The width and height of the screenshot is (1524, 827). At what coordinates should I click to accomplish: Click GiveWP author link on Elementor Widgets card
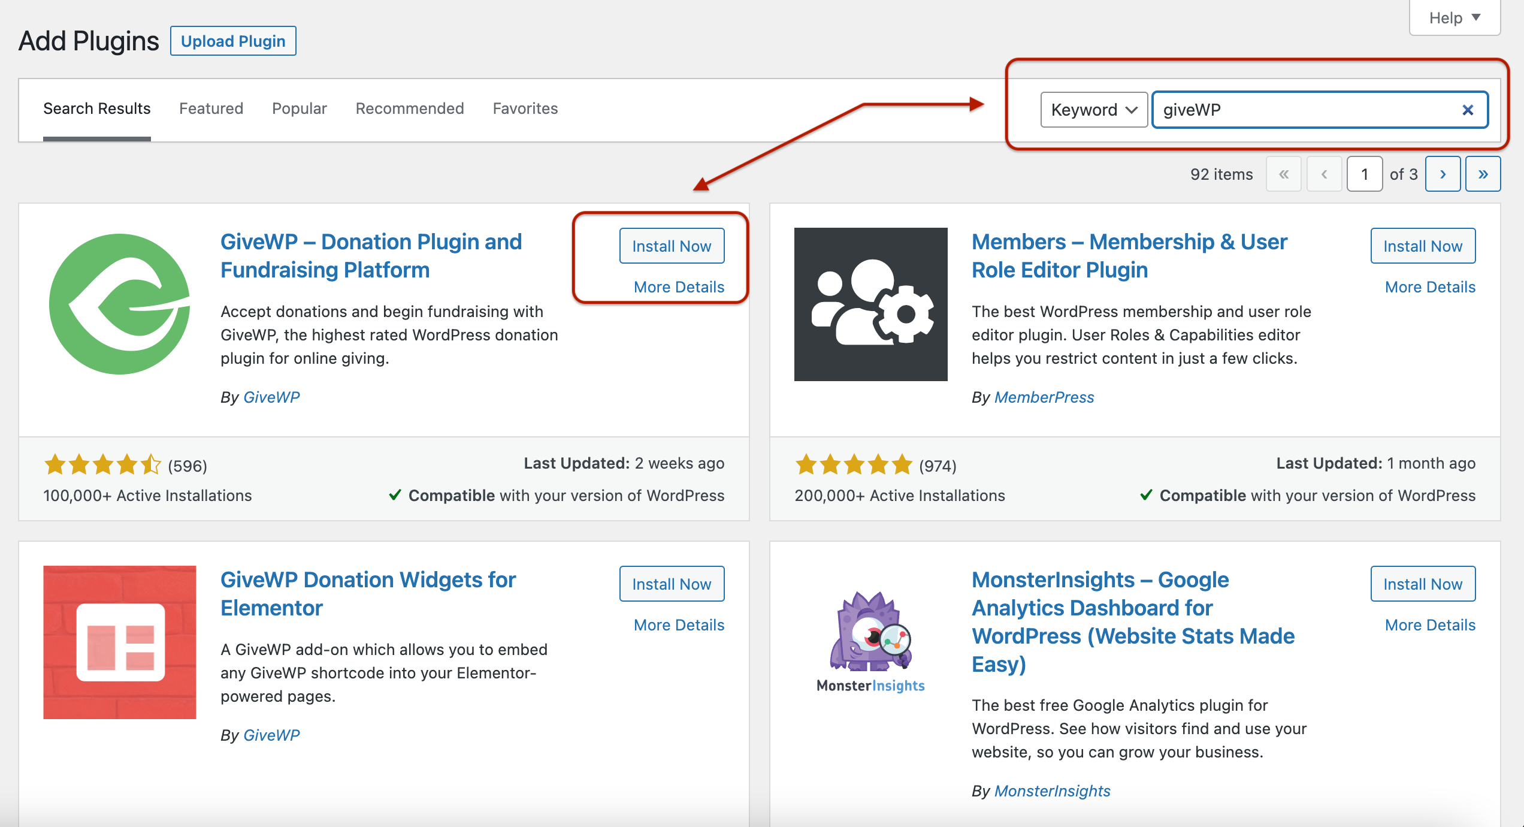coord(271,735)
